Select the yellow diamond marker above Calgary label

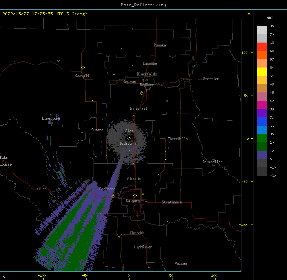tap(135, 196)
